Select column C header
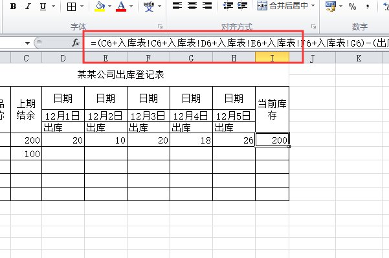Screen dimensions: 389x258 click(x=26, y=58)
